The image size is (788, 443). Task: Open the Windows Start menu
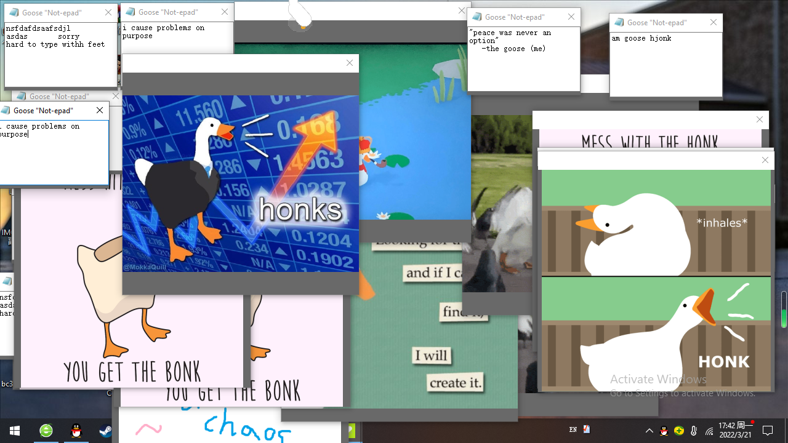pos(15,430)
